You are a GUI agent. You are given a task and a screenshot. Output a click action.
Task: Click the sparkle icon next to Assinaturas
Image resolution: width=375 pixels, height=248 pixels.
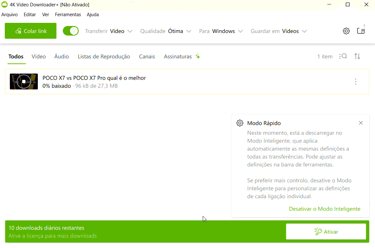coord(198,56)
